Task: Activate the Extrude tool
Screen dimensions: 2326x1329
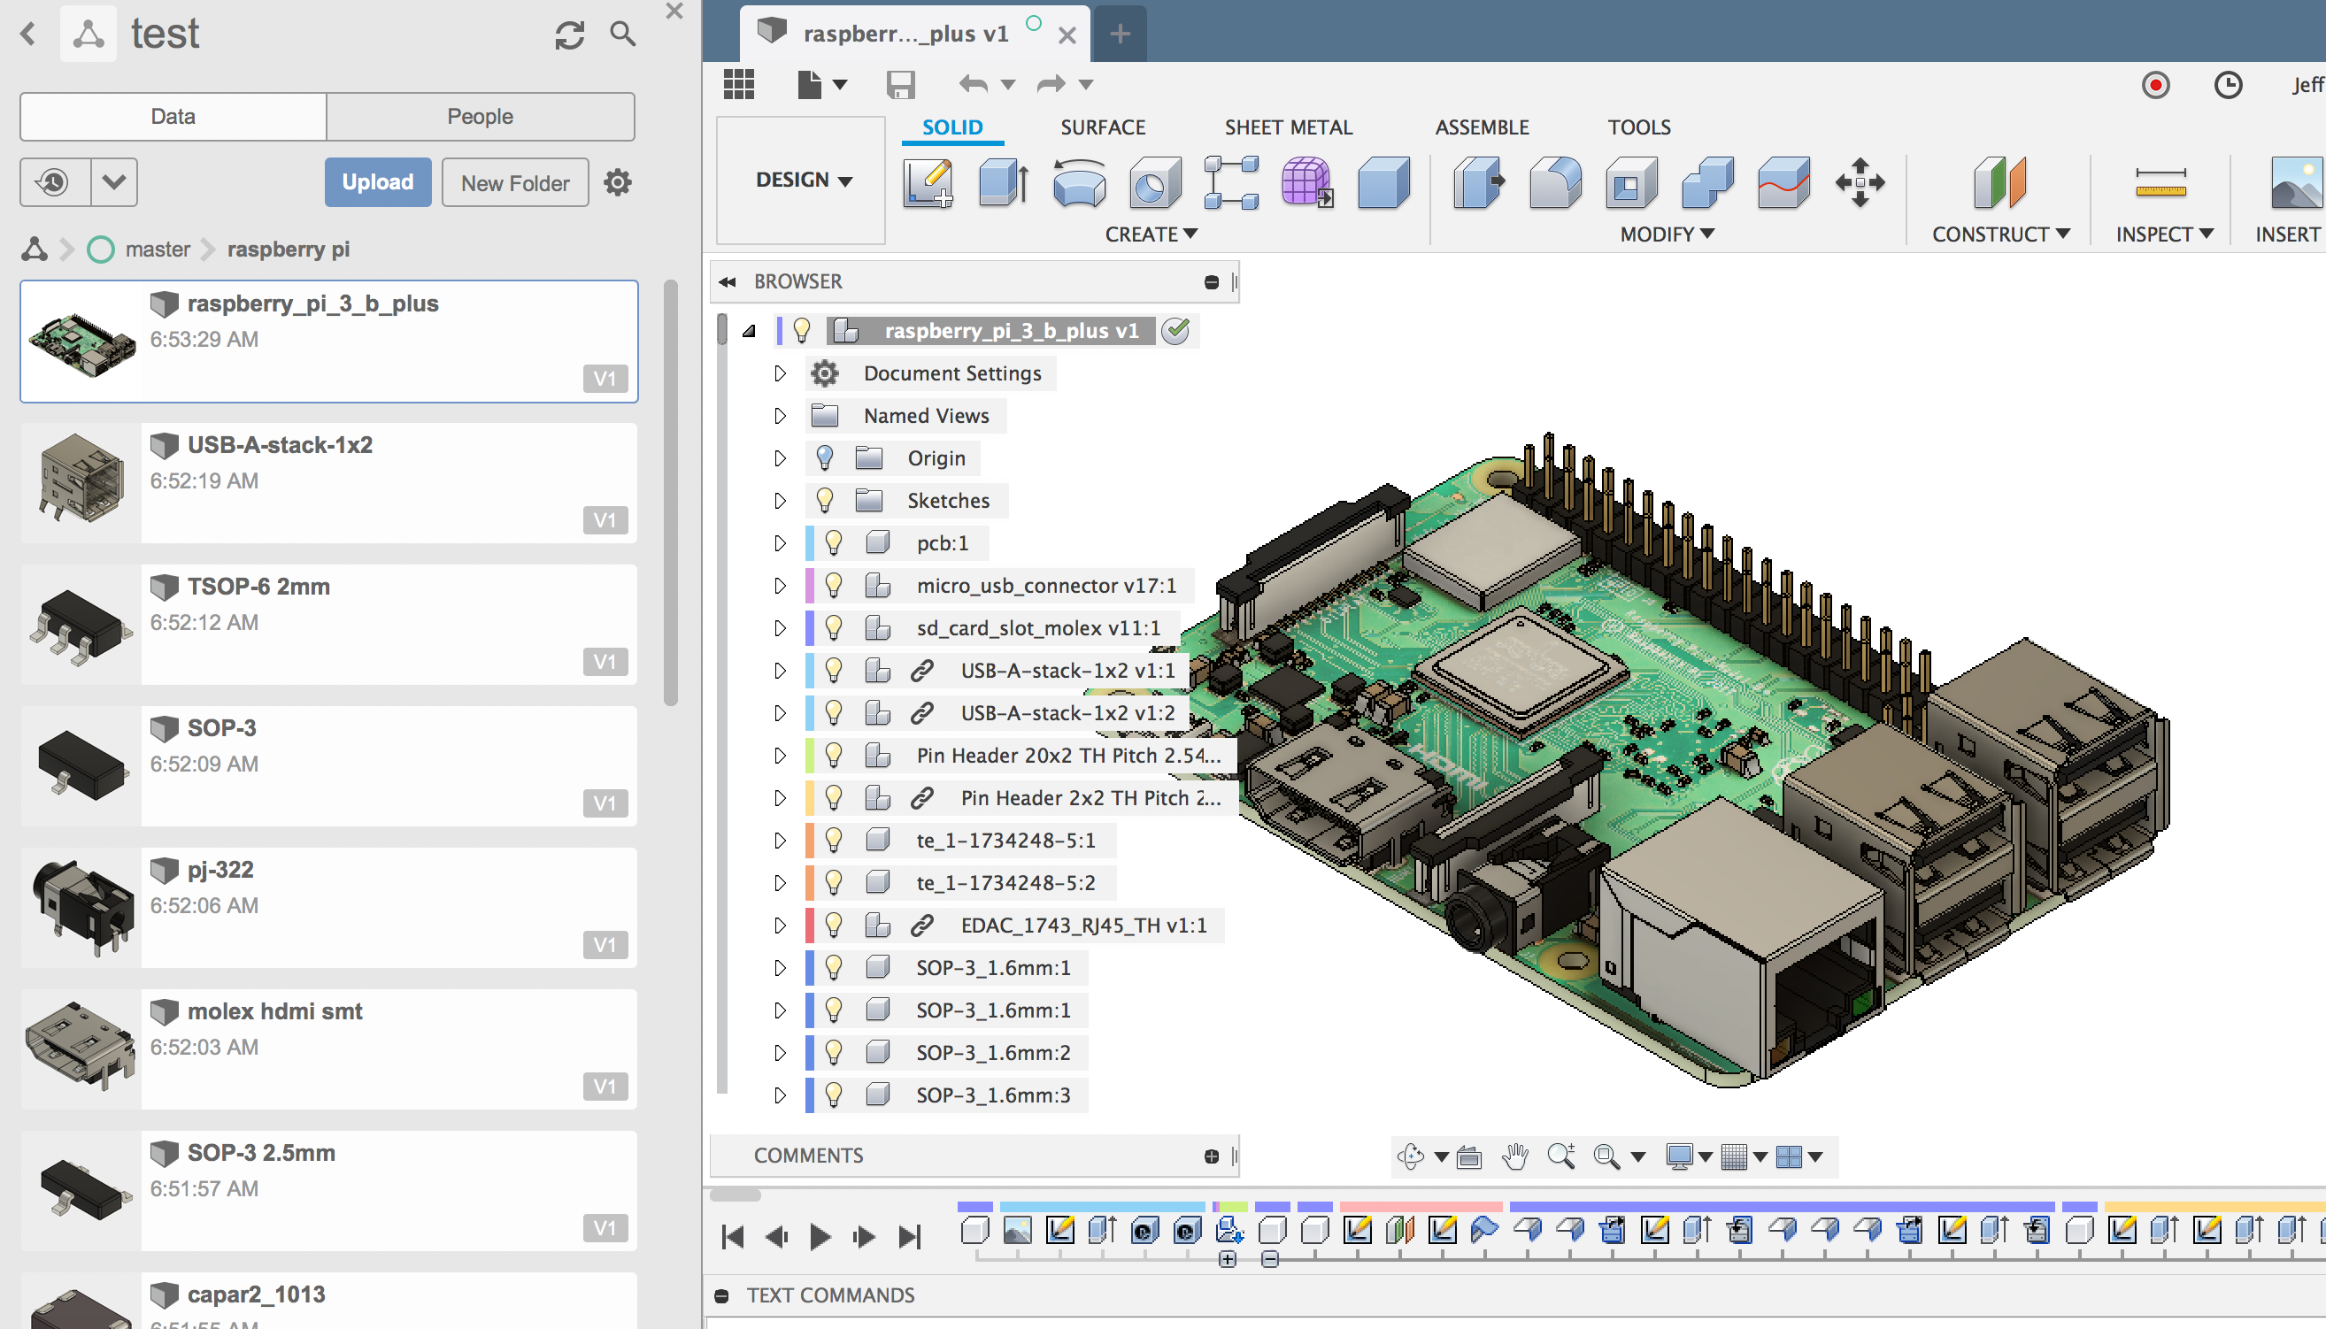Action: [1001, 182]
